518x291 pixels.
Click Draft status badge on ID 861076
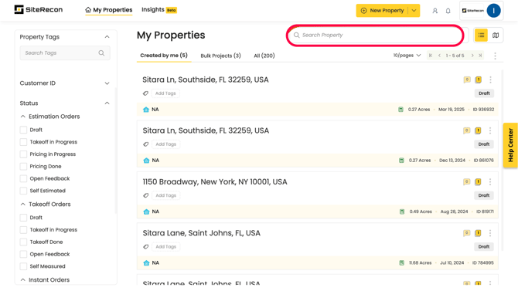click(x=484, y=144)
